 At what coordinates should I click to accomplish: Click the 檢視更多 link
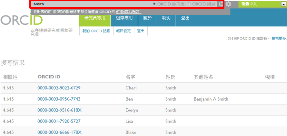click(279, 39)
